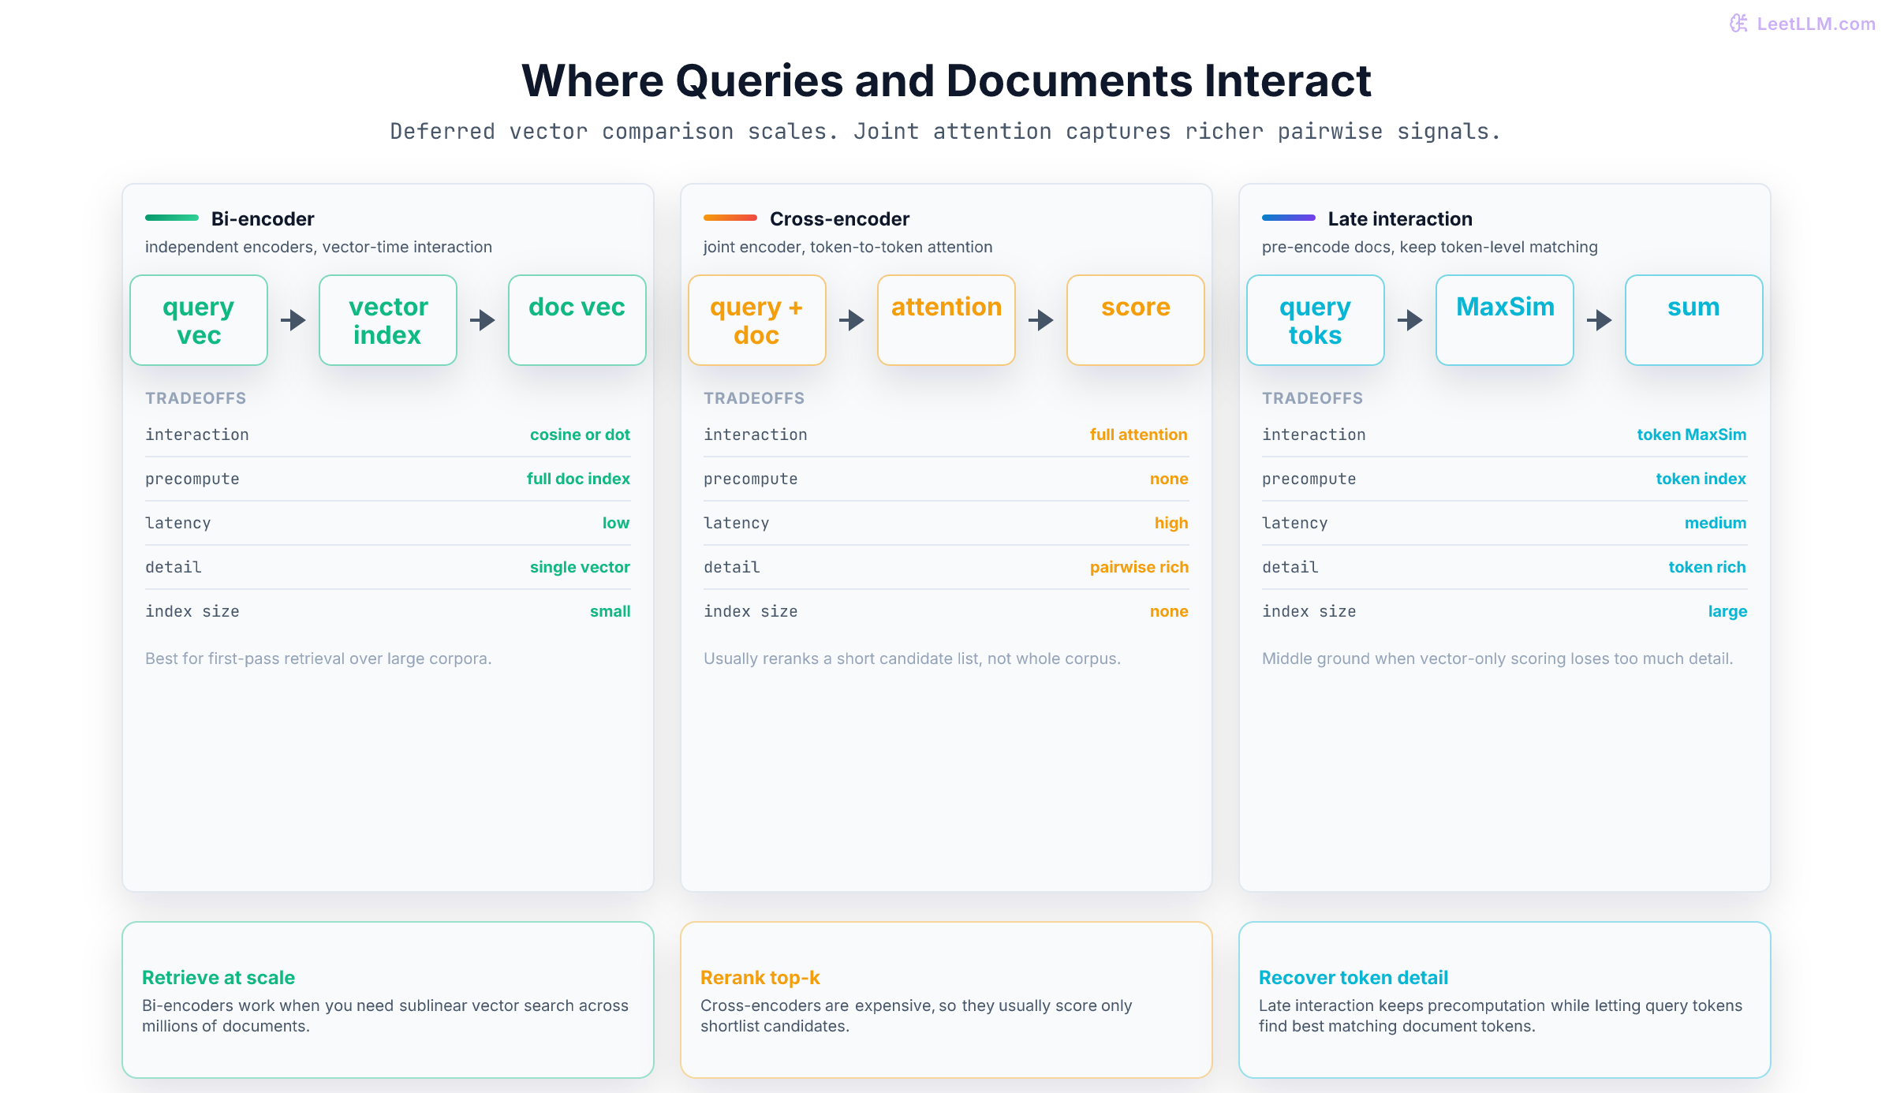Click the 'full doc index' value
This screenshot has width=1893, height=1093.
578,479
